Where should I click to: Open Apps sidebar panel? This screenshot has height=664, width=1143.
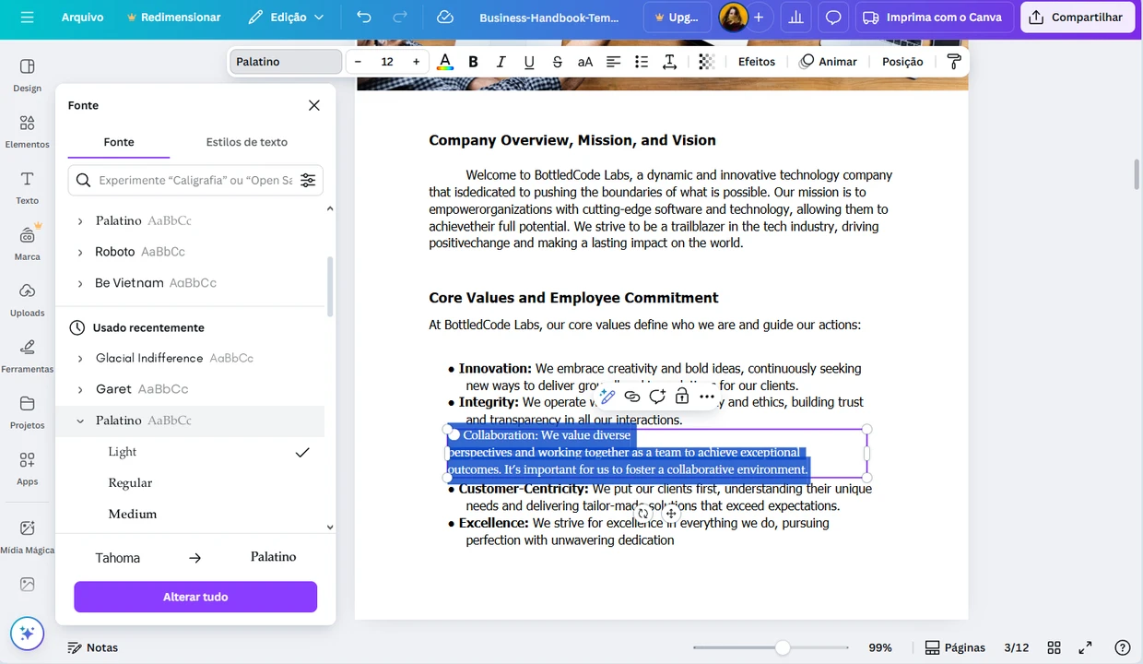pyautogui.click(x=27, y=469)
